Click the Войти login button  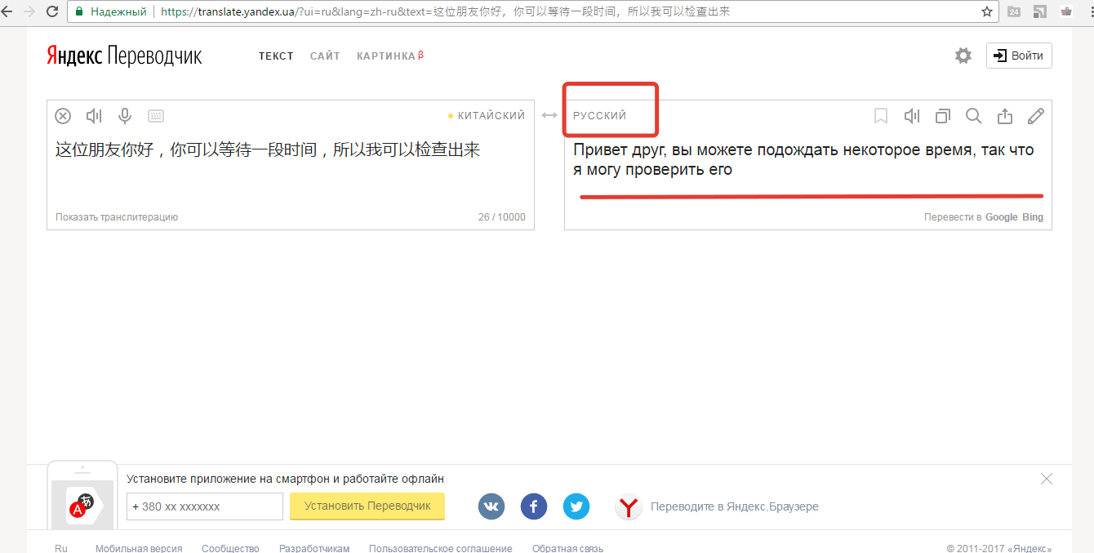click(1019, 56)
